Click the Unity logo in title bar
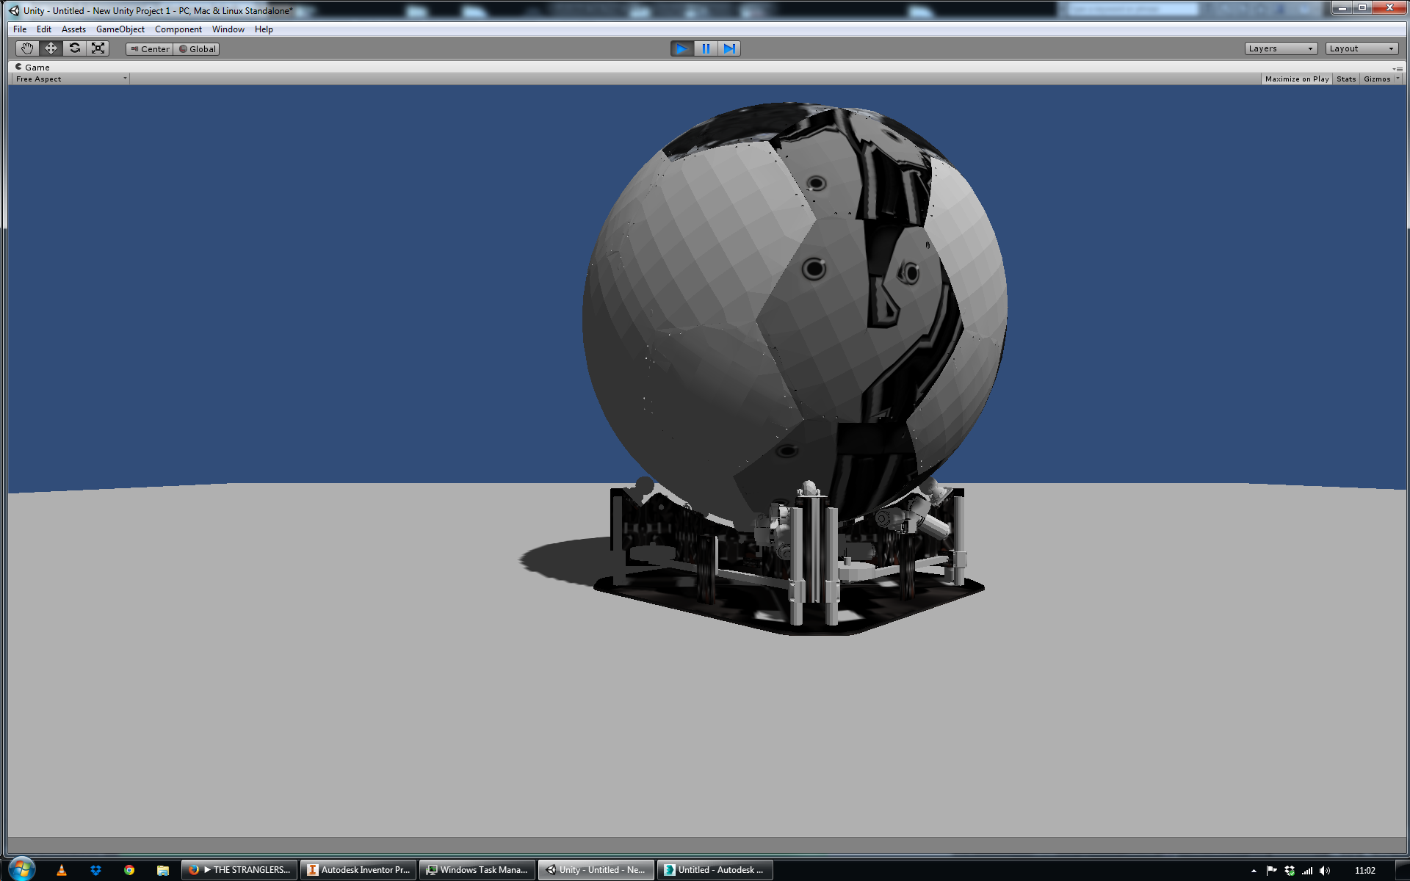 [x=14, y=10]
